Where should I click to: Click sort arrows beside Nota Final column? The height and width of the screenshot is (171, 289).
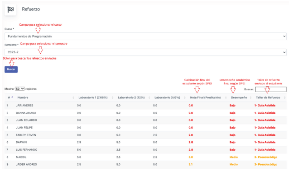coord(226,97)
